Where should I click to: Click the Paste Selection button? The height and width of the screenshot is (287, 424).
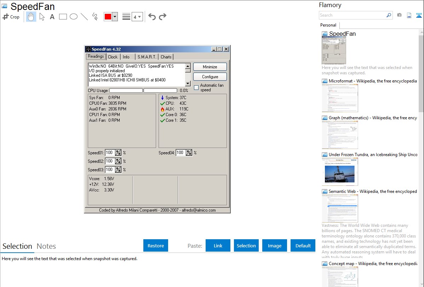tap(246, 246)
